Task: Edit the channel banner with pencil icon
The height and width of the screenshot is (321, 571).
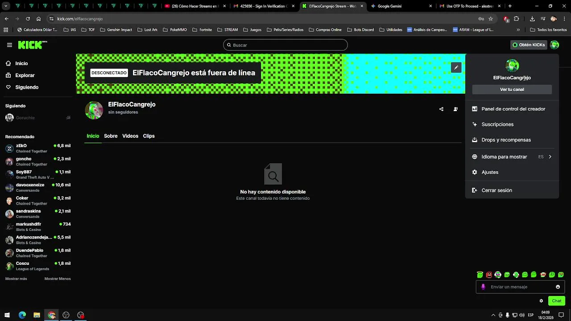Action: pos(456,68)
